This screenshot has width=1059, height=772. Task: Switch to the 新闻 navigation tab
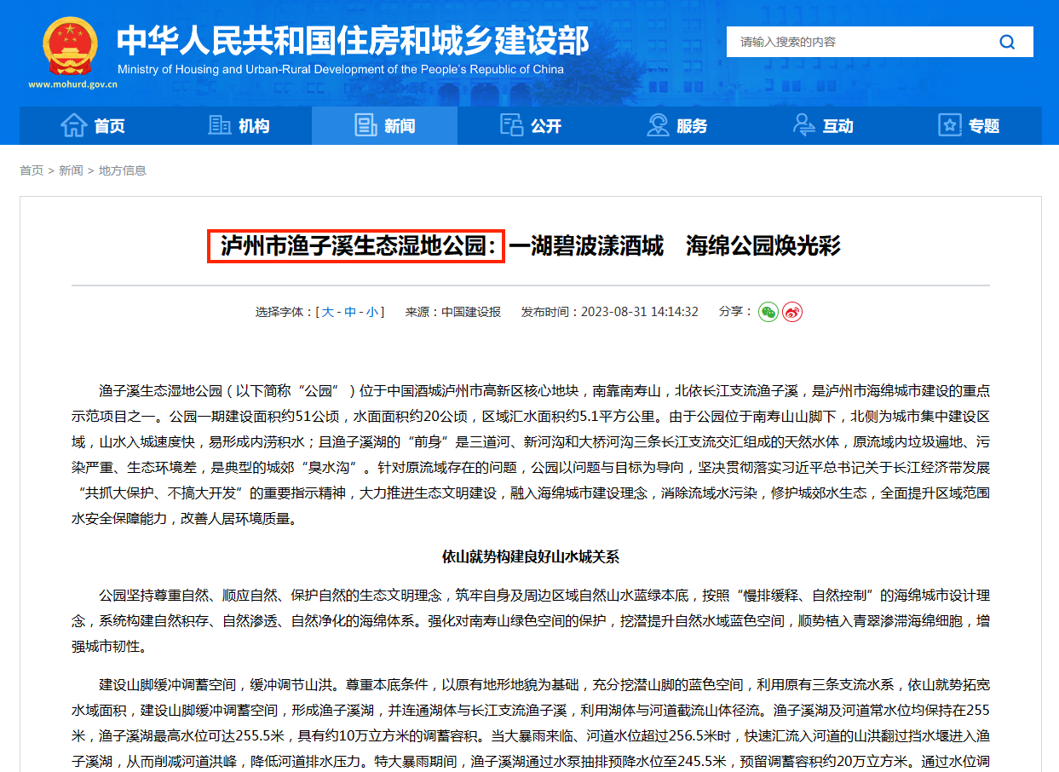tap(384, 124)
